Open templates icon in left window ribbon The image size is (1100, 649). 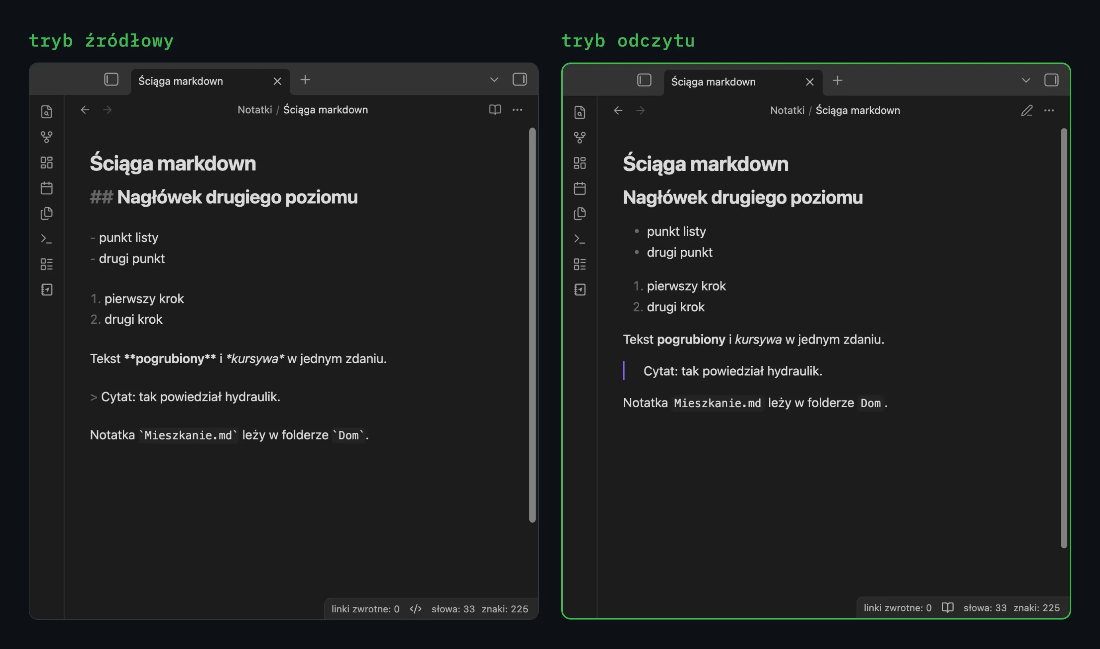(x=46, y=213)
